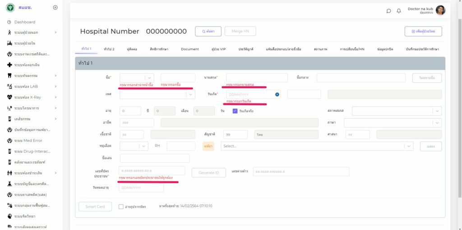This screenshot has width=462, height=230.
Task: Click the ระบบห้องฉุกเฉิน cross icon
Action: pyautogui.click(x=9, y=65)
